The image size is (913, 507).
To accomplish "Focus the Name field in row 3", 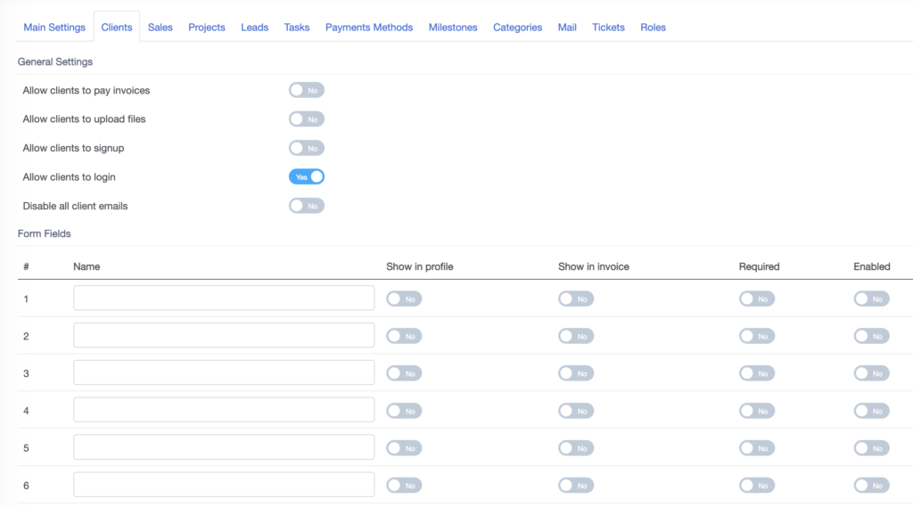I will tap(224, 372).
